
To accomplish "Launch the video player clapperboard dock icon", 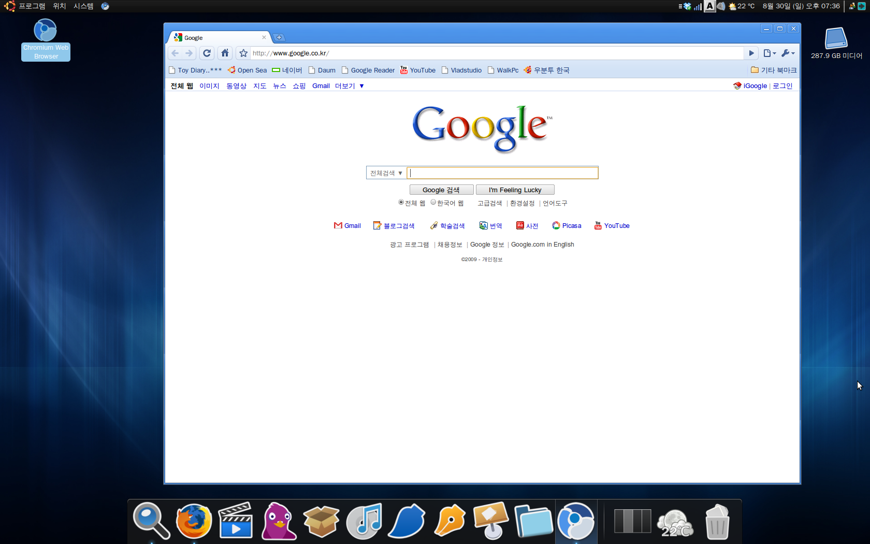I will point(236,521).
